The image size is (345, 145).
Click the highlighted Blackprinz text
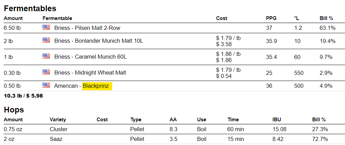tap(96, 86)
